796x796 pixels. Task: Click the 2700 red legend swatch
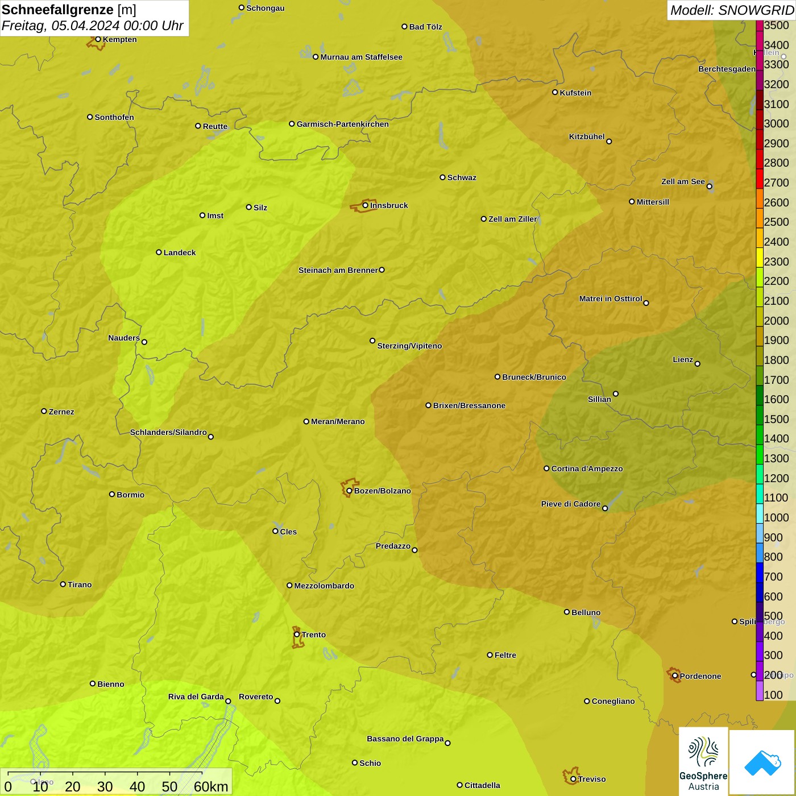(x=760, y=179)
